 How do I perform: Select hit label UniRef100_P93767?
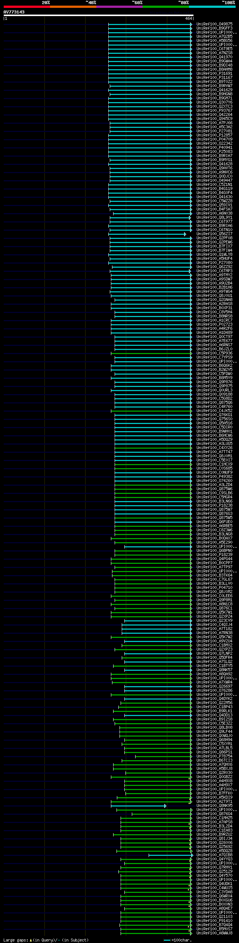(x=214, y=110)
